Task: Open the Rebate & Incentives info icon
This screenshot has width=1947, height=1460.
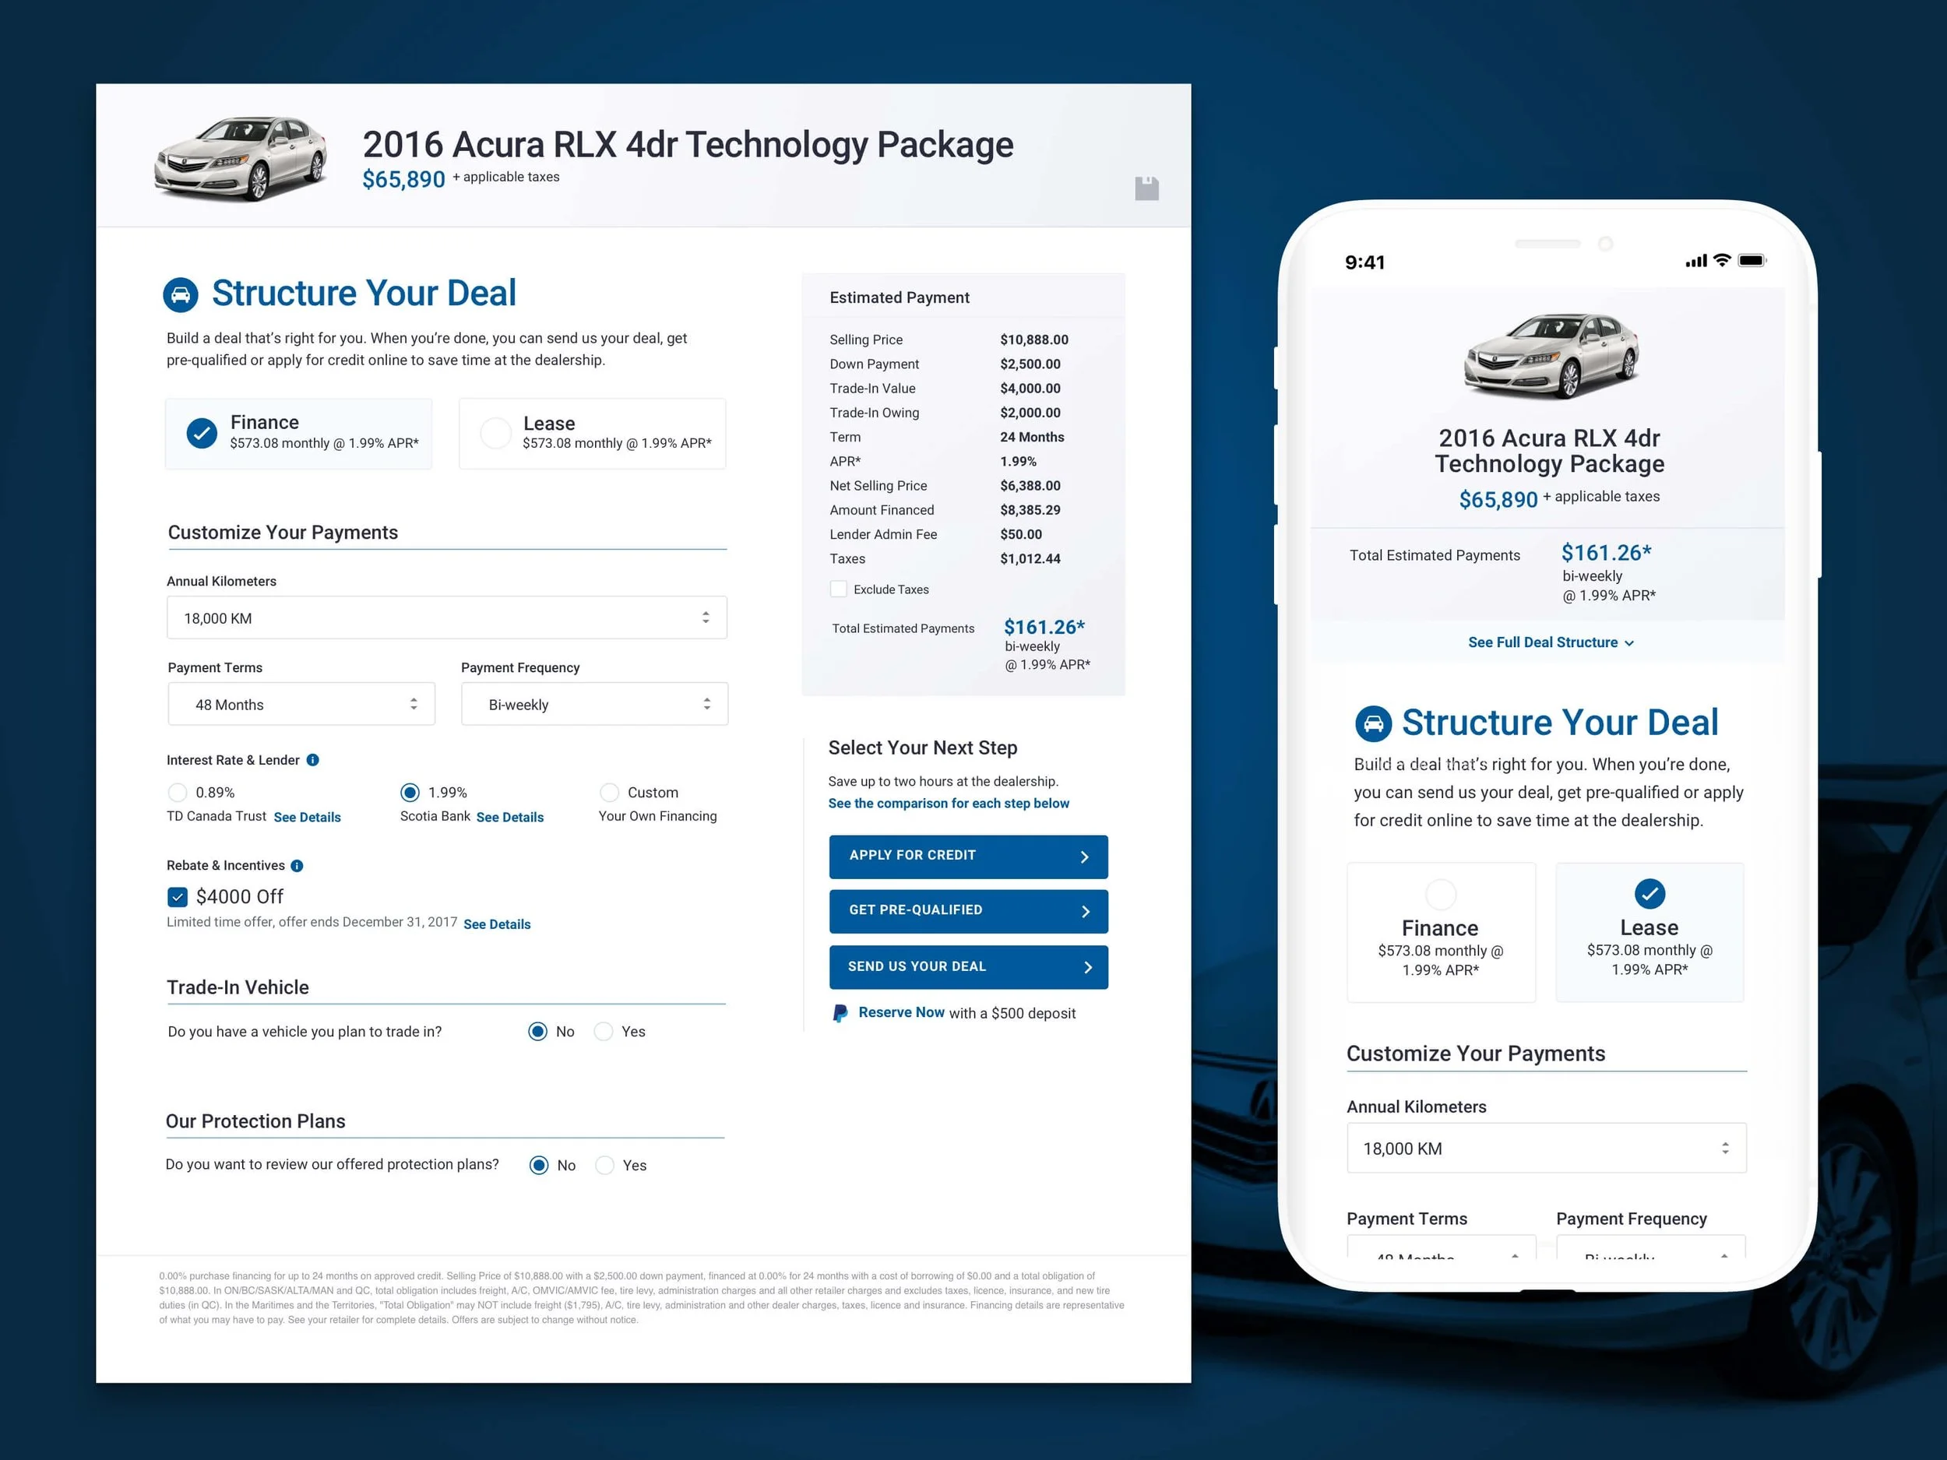Action: (297, 865)
